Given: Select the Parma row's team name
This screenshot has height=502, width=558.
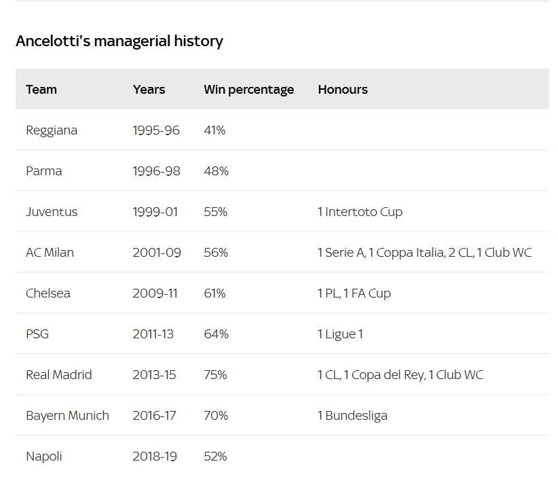Looking at the screenshot, I should 43,171.
